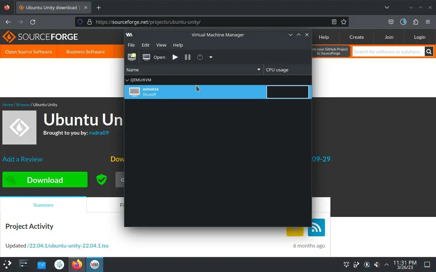Click the Firefox URL address field
The image size is (436, 272).
tap(211, 22)
